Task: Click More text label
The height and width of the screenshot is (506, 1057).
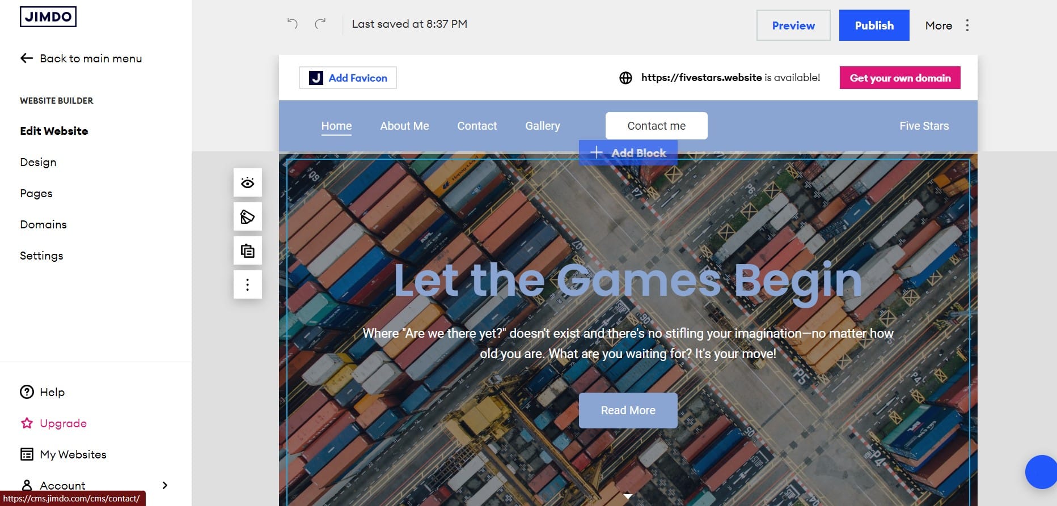Action: (x=938, y=25)
